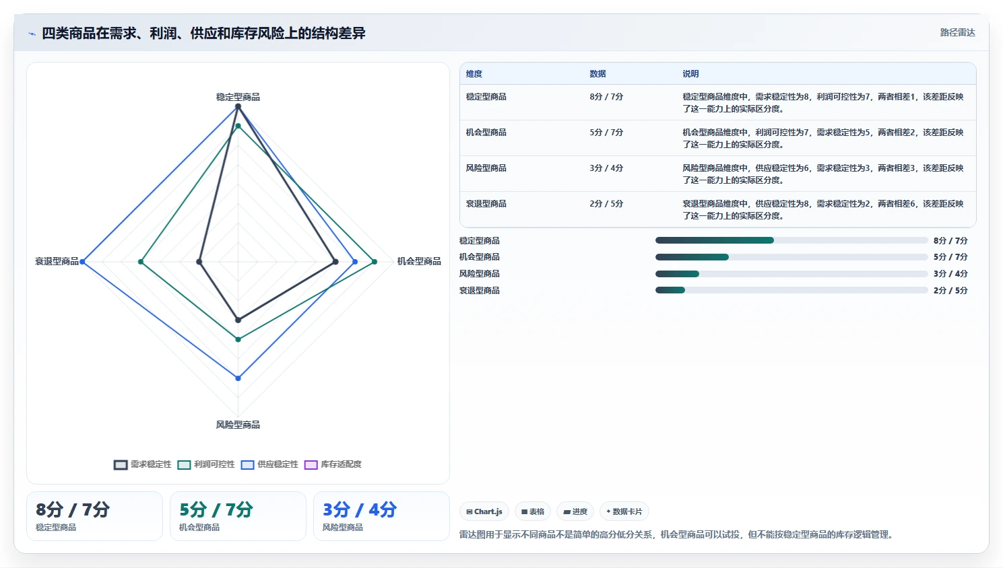Viewport: 1003px width, 568px height.
Task: Click the 稳定型商品 axis label on radar
Action: 238,97
